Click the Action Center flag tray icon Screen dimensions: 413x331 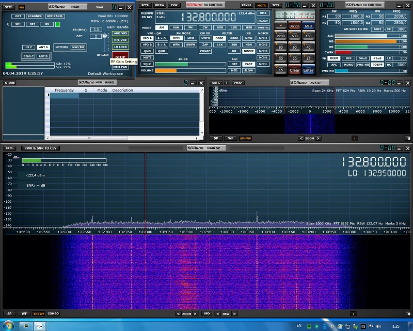point(371,326)
